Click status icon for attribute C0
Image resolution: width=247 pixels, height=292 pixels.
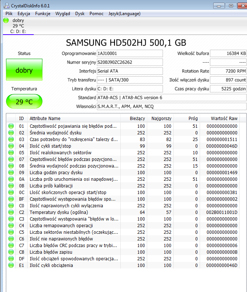click(11, 205)
